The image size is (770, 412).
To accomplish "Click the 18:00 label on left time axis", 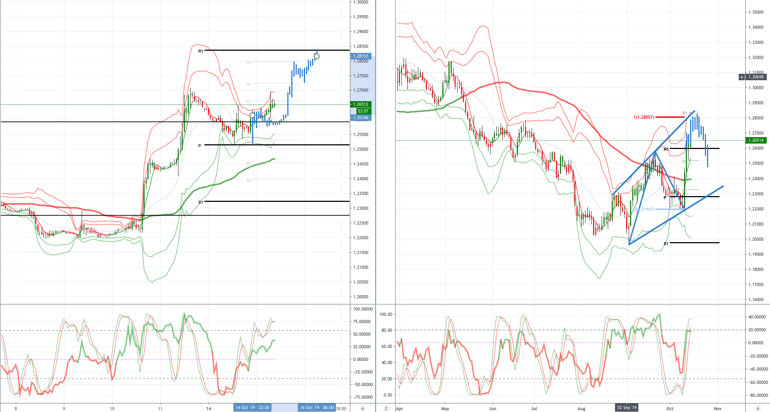I will pyautogui.click(x=341, y=408).
